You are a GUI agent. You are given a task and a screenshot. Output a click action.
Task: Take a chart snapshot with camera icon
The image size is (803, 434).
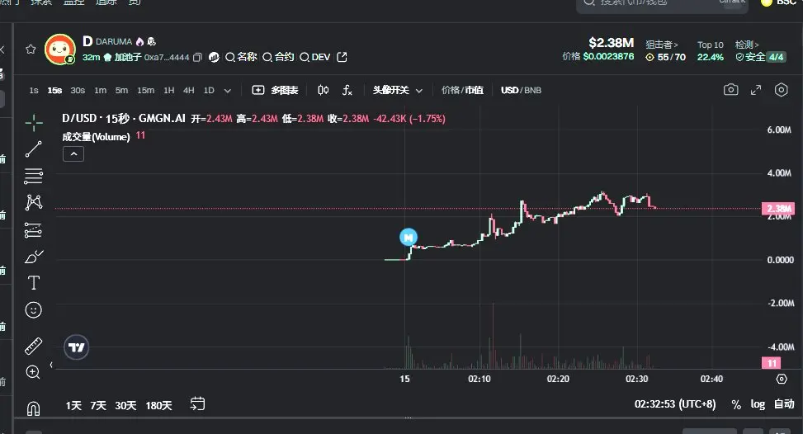coord(731,90)
